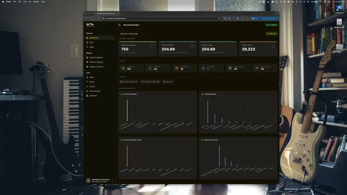
Task: Click the pink flag icon on Total countries tile
Action: coord(257,68)
